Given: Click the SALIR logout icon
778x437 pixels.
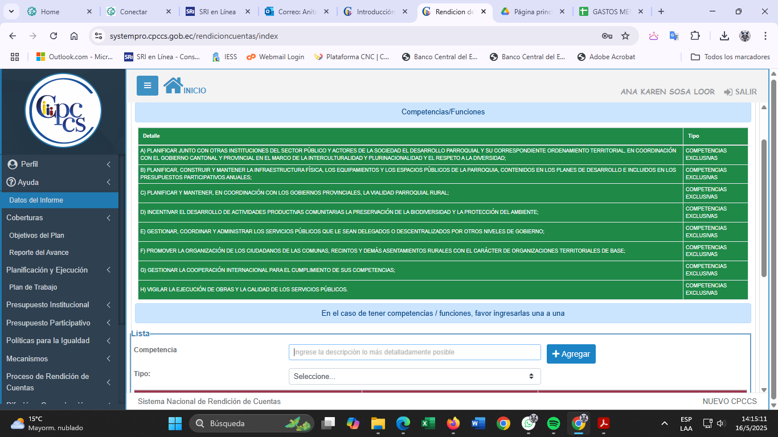Looking at the screenshot, I should pos(728,92).
